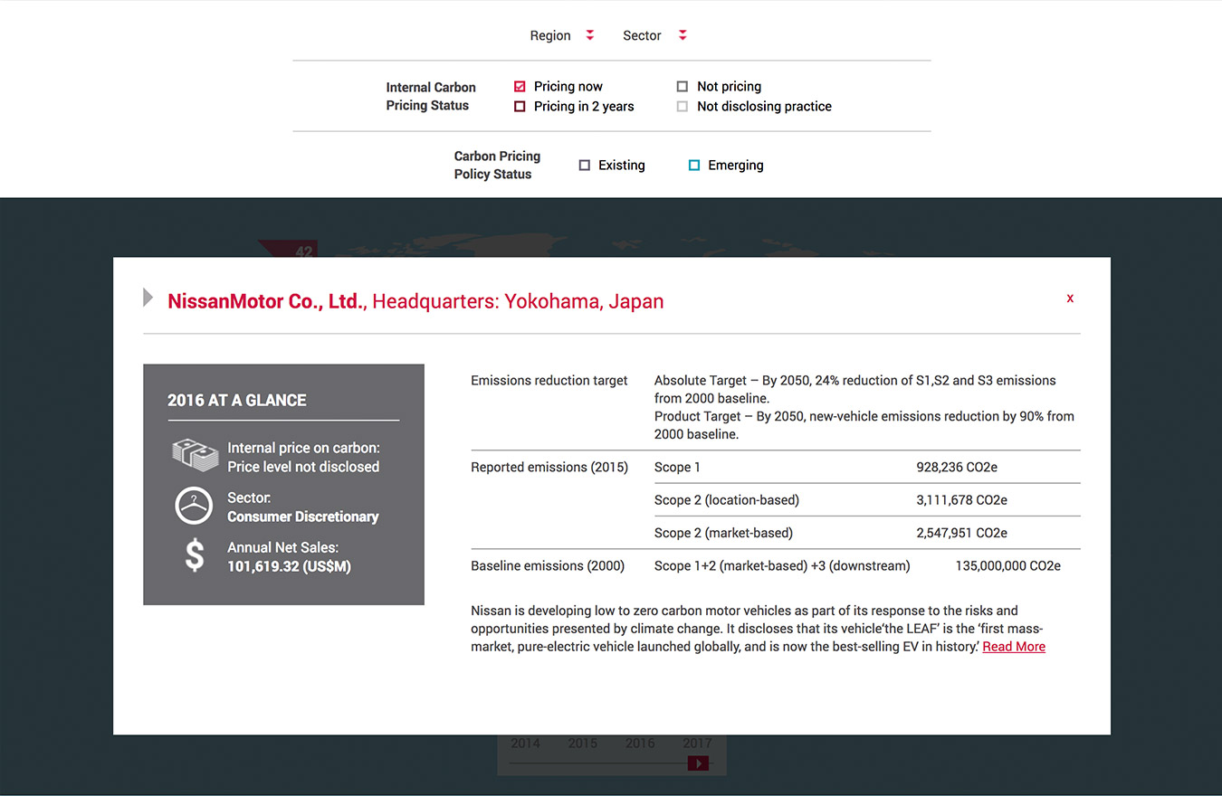This screenshot has width=1222, height=796.
Task: Select the 3,111,678 CO2e value
Action: [x=961, y=500]
